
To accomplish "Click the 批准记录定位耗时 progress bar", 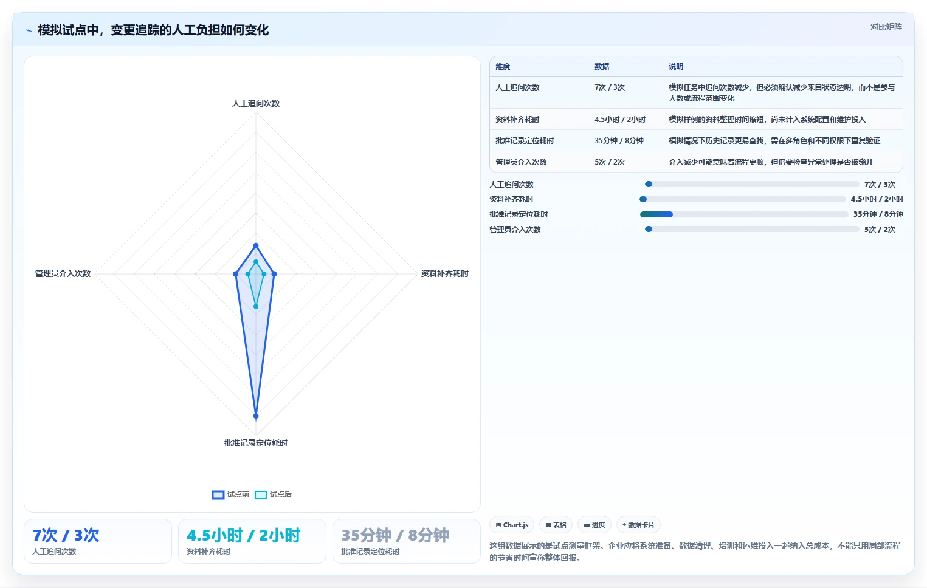I will click(744, 214).
